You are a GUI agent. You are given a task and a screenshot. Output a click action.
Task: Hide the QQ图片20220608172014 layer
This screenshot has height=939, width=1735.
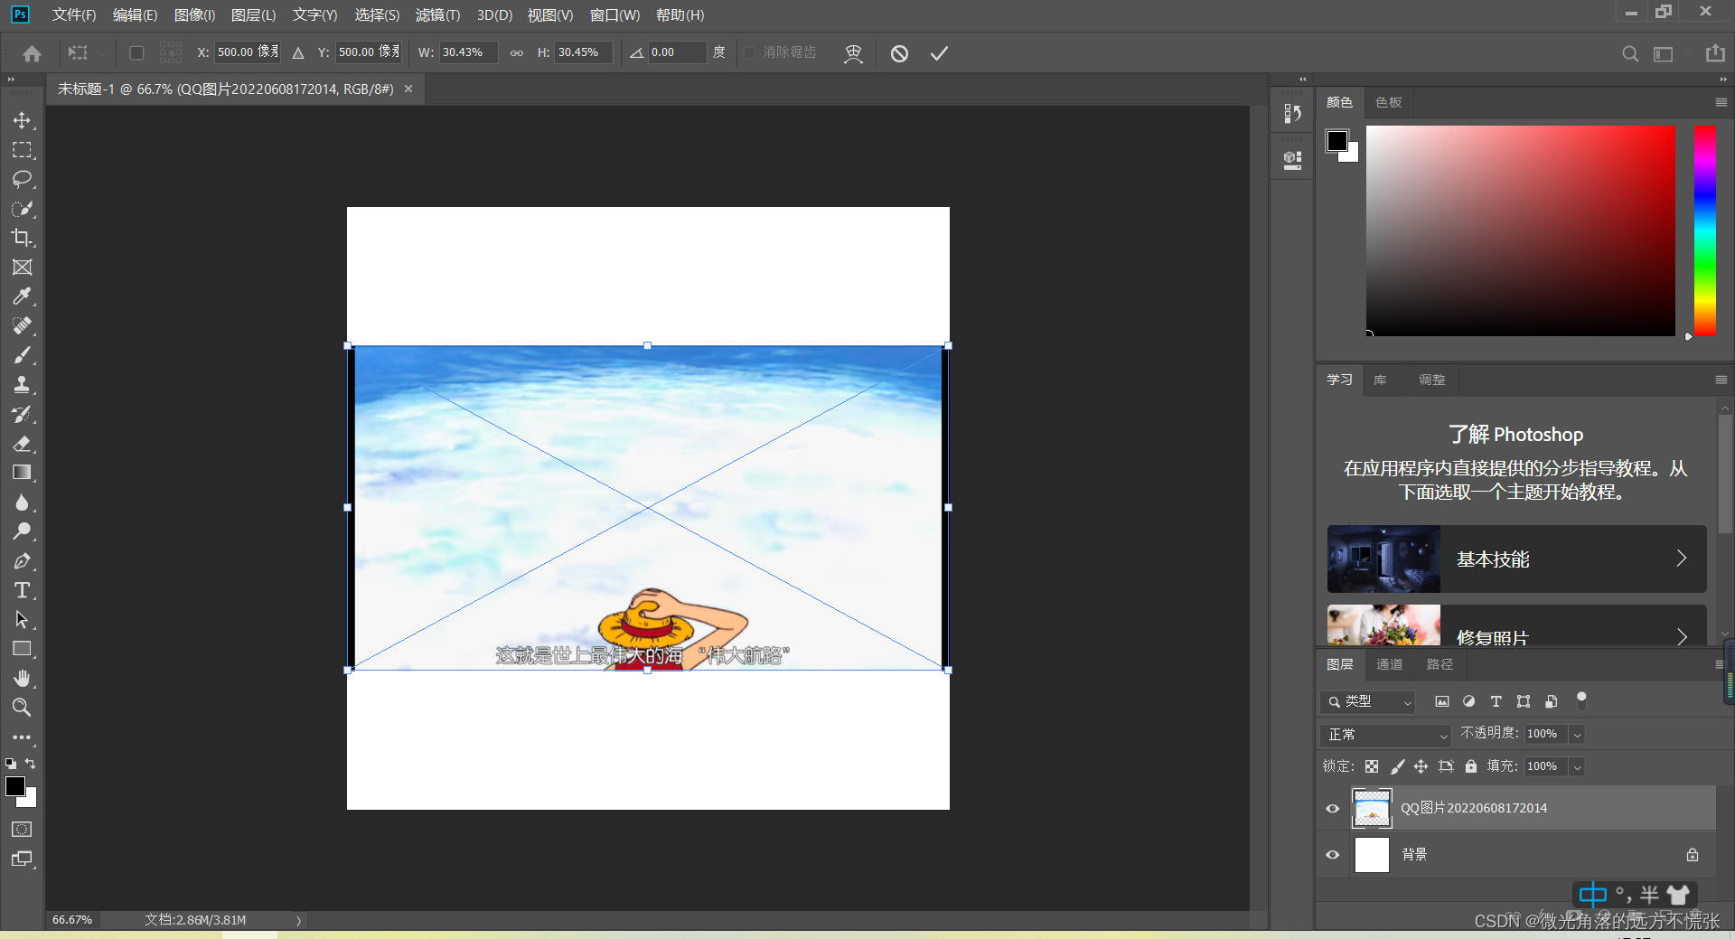tap(1332, 808)
